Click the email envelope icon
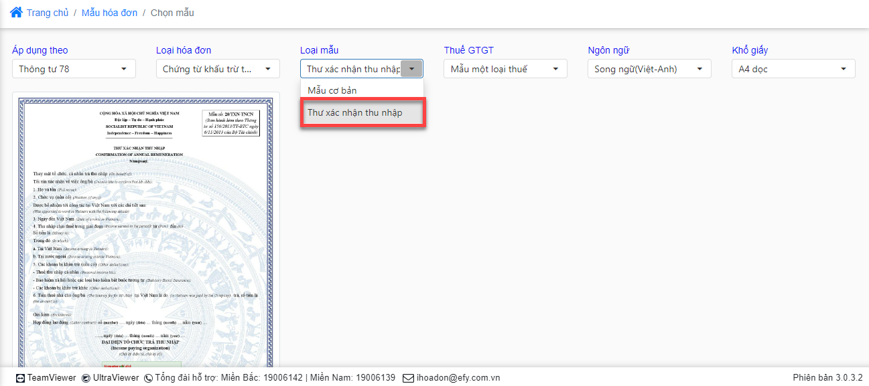869x386 pixels. coord(408,378)
